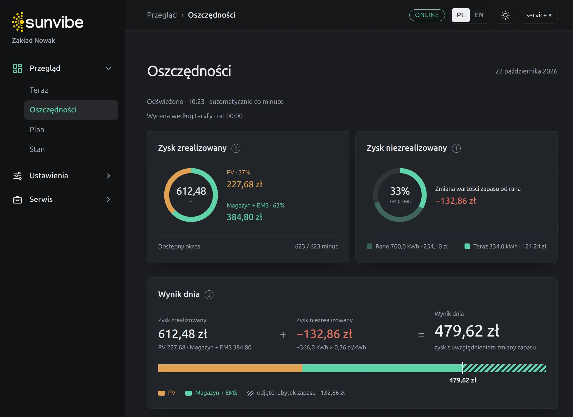Click the PV 227,68 zł value
Screen dimensions: 573x417
(245, 184)
